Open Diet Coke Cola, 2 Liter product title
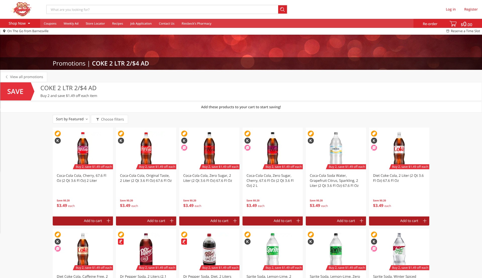 pos(398,178)
